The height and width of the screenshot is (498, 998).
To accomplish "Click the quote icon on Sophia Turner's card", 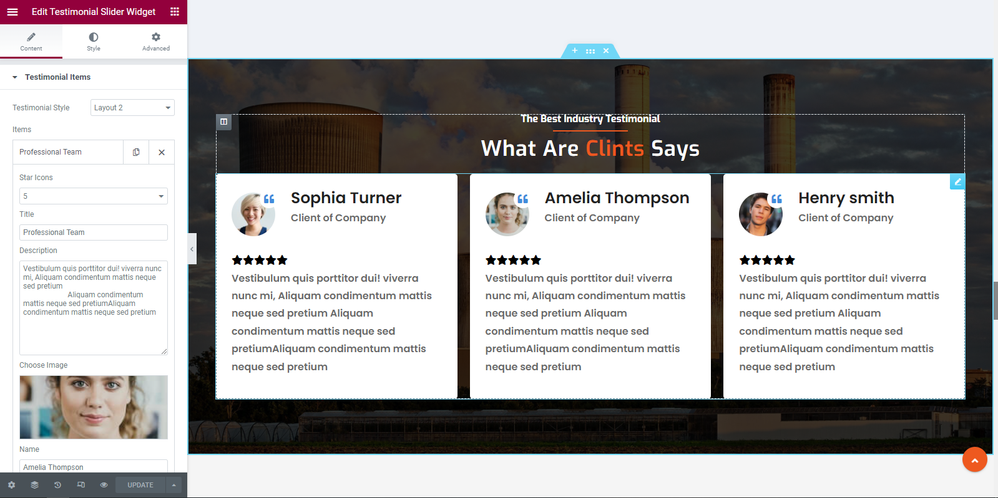I will pos(269,199).
